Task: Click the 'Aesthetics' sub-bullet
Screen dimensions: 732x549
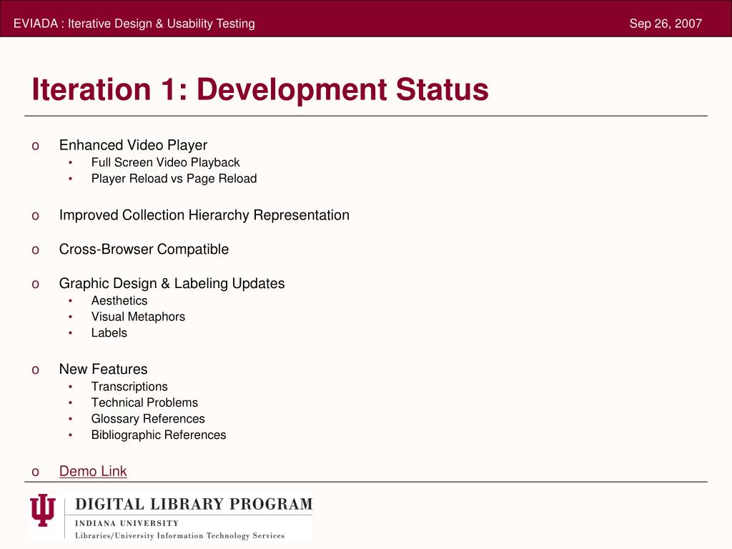Action: coord(119,301)
